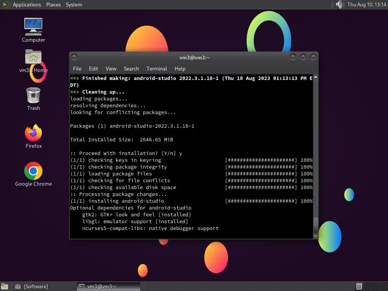Open the terminal Search menu
Viewport: 388px width, 291px height.
pyautogui.click(x=131, y=69)
